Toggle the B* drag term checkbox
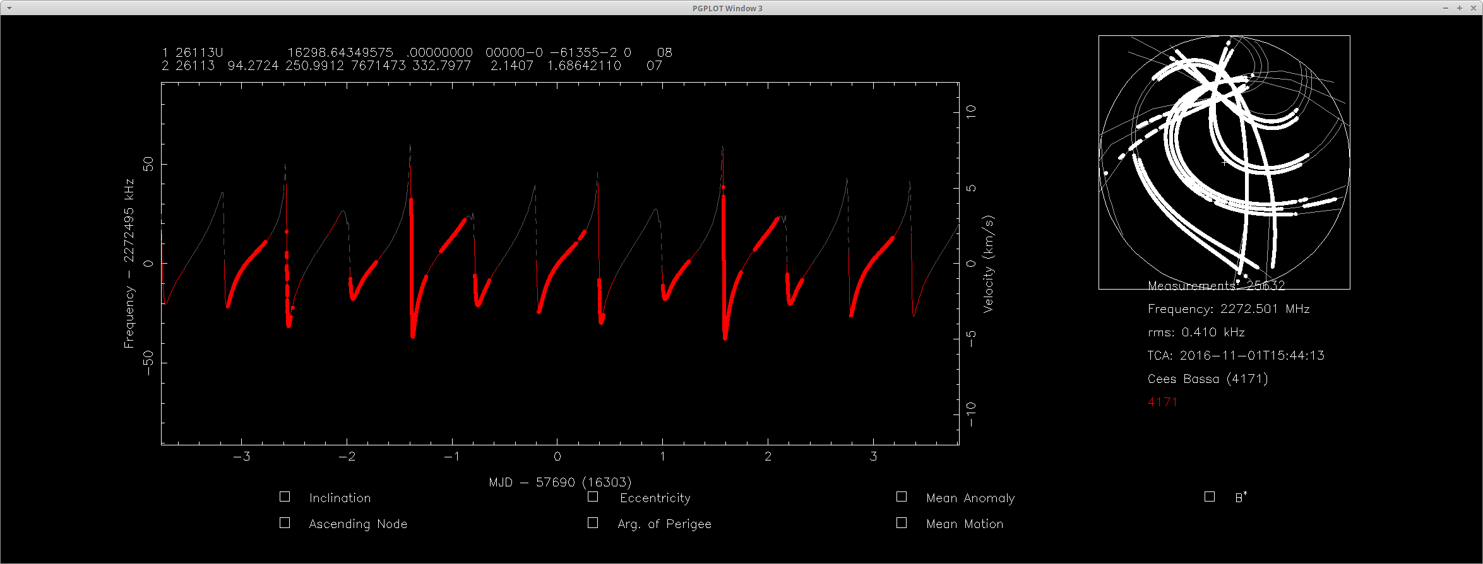The height and width of the screenshot is (564, 1483). (x=1210, y=497)
